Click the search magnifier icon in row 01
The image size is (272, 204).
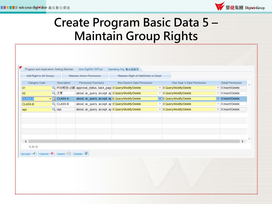click(x=54, y=88)
